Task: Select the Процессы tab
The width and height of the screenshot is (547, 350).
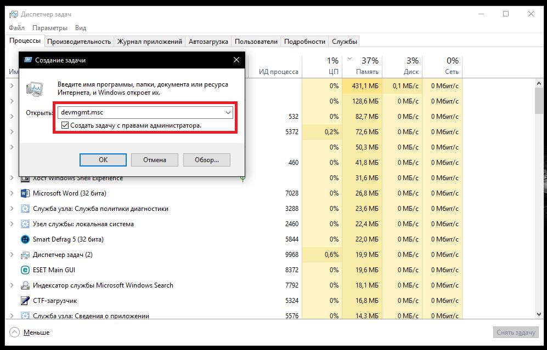Action: click(x=25, y=41)
